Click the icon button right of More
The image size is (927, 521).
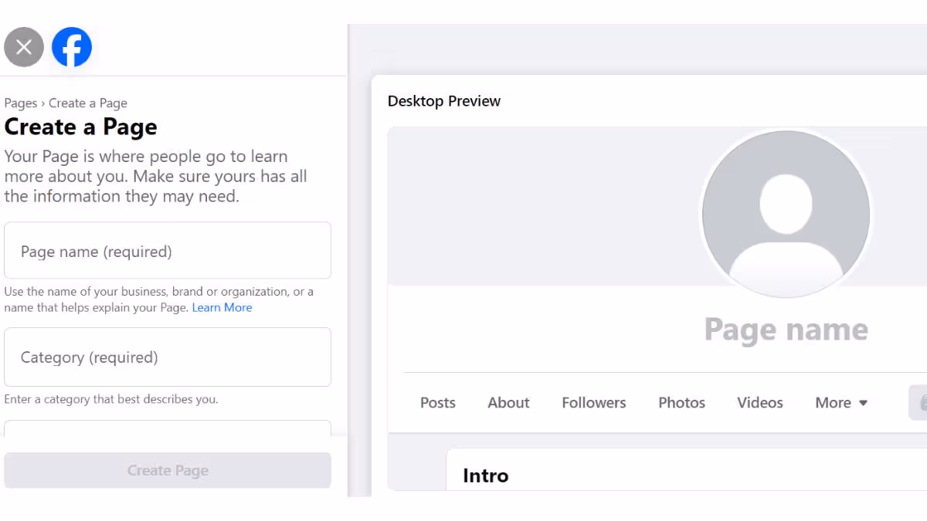coord(919,403)
